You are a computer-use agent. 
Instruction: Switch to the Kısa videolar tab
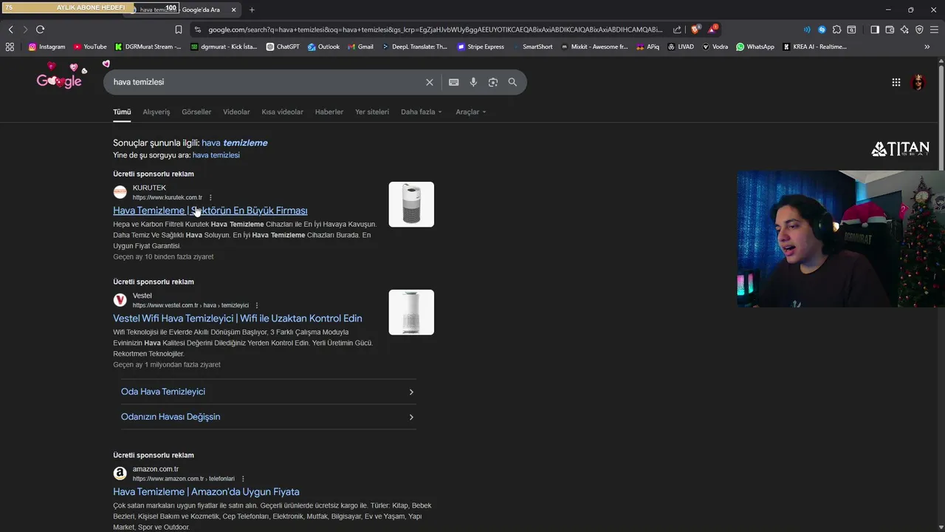[282, 112]
